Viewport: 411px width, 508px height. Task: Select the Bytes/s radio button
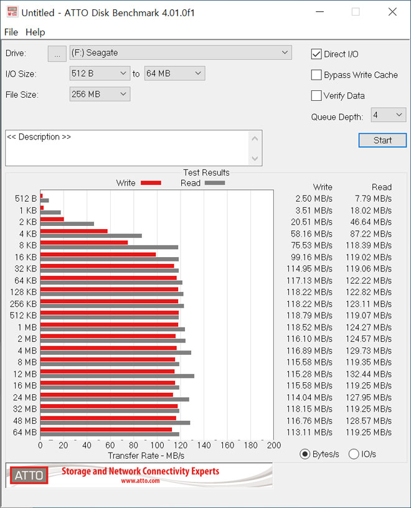[x=305, y=454]
